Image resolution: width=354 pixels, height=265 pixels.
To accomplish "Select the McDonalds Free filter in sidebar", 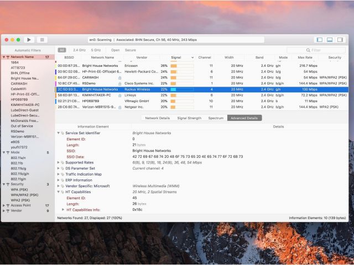I will point(24,121).
